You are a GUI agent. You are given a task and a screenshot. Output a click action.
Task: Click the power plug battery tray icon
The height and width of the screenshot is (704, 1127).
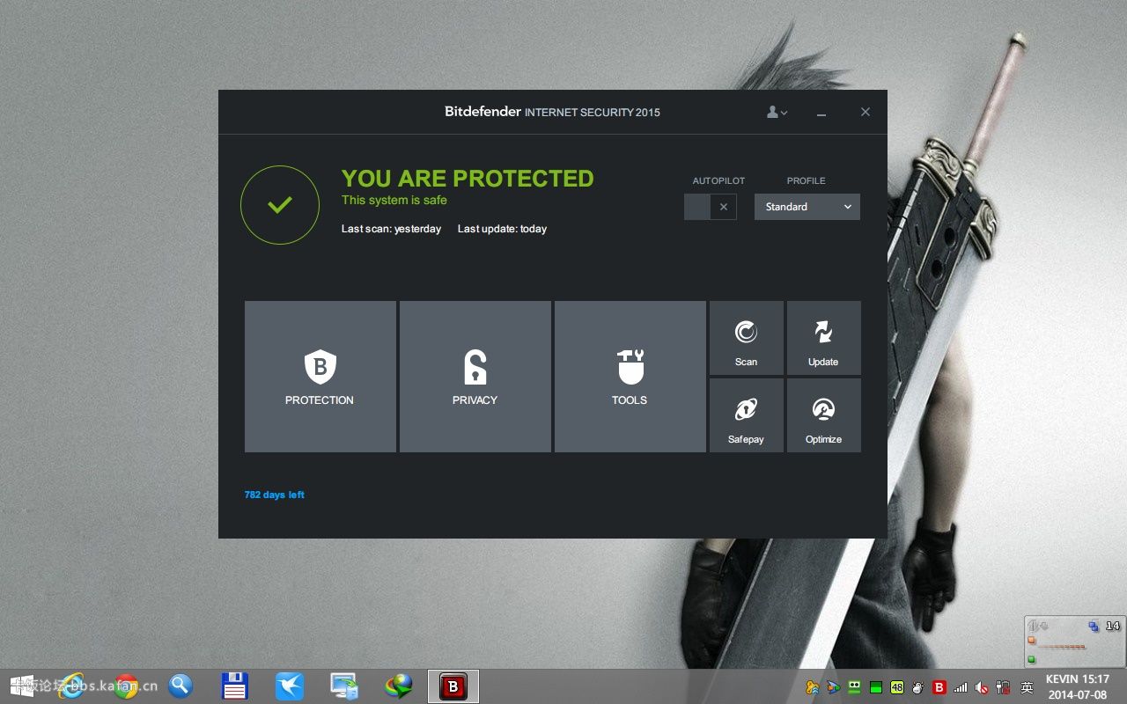coord(1003,687)
